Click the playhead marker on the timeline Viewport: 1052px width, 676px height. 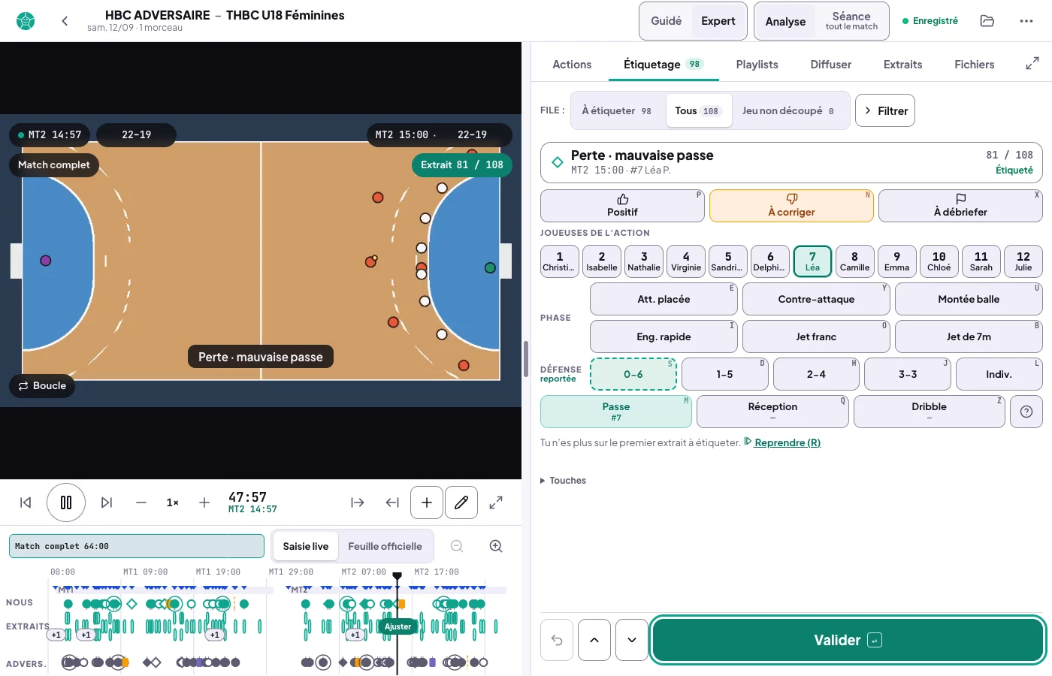coord(398,576)
